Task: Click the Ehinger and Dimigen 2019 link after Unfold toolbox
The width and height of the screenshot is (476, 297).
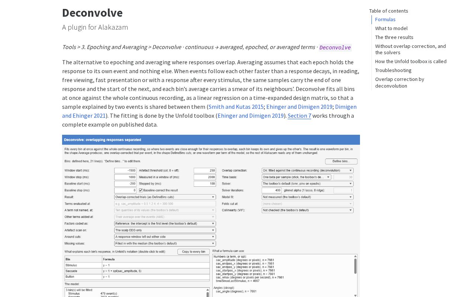Action: (251, 115)
